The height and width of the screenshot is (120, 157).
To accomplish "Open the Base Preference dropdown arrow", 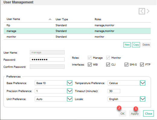I will (70, 83).
